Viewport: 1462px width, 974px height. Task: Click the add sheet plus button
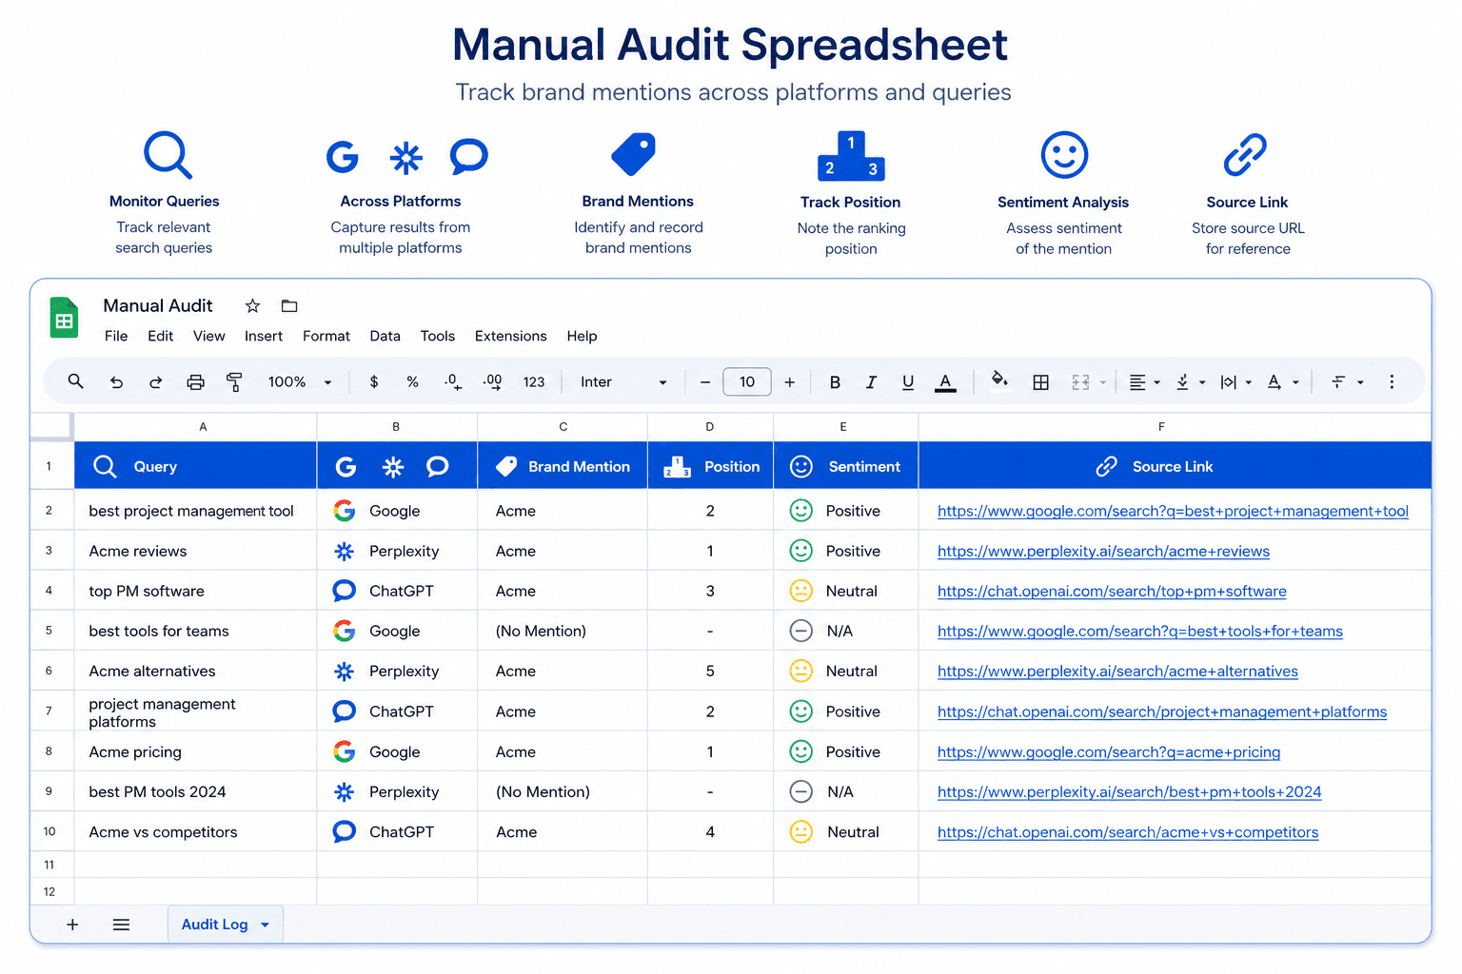pyautogui.click(x=72, y=925)
